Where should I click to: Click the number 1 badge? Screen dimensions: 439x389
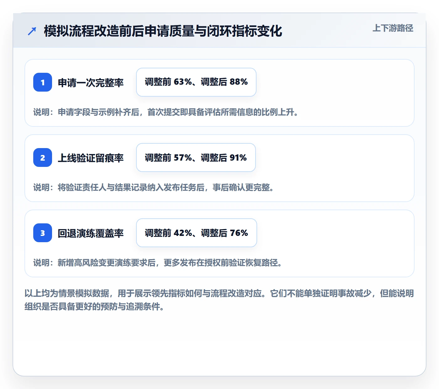click(43, 82)
